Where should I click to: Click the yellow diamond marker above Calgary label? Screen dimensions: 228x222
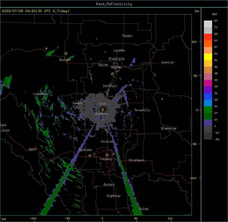[107, 155]
